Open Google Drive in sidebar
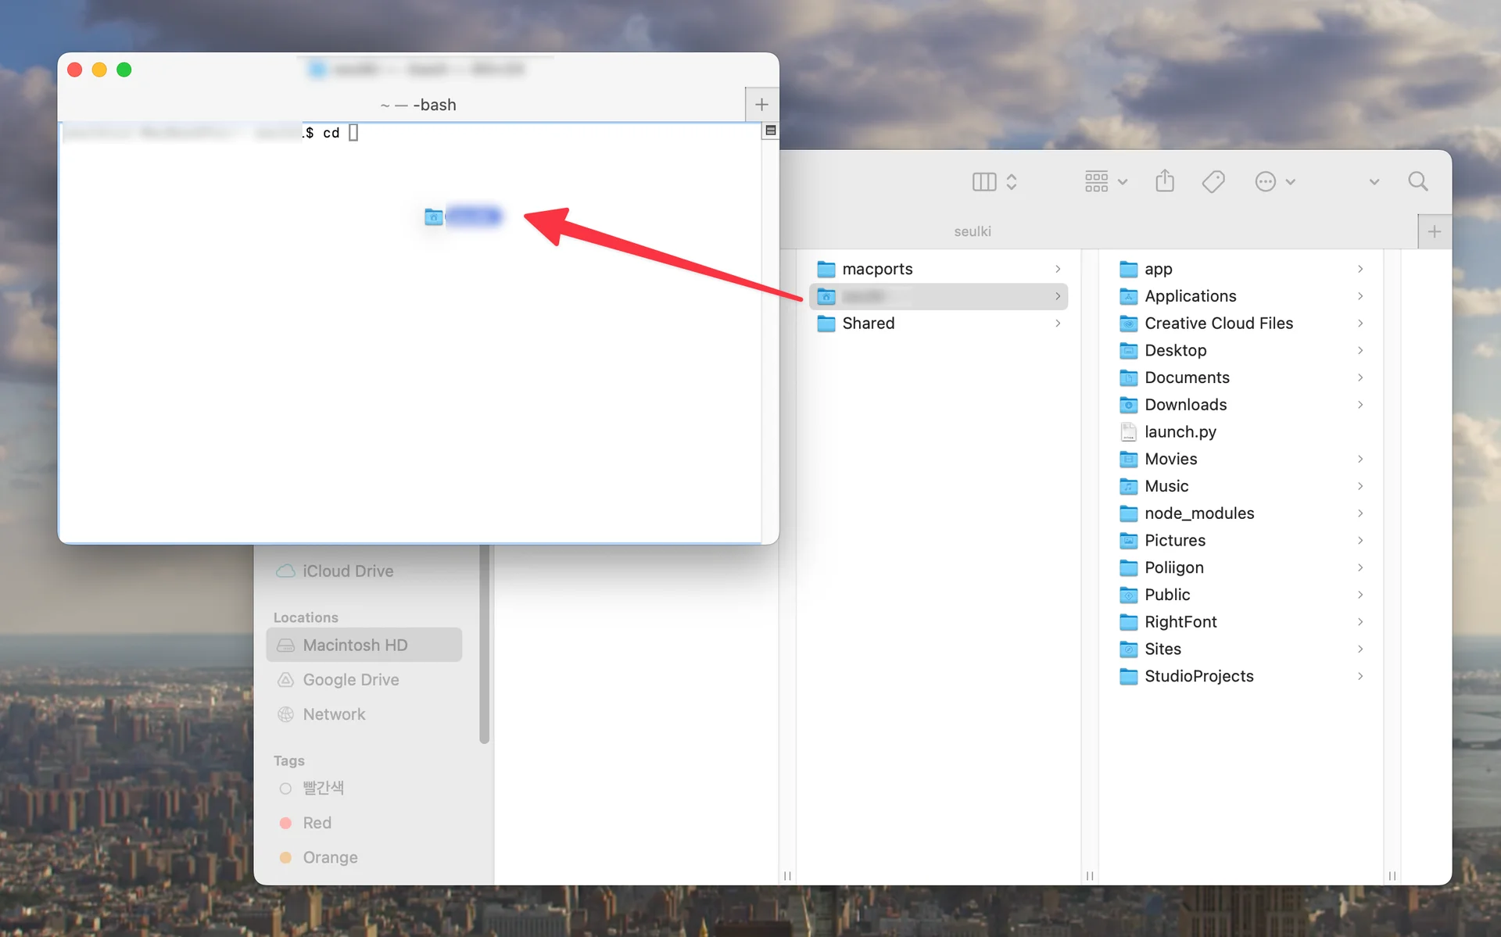The height and width of the screenshot is (937, 1501). [350, 680]
